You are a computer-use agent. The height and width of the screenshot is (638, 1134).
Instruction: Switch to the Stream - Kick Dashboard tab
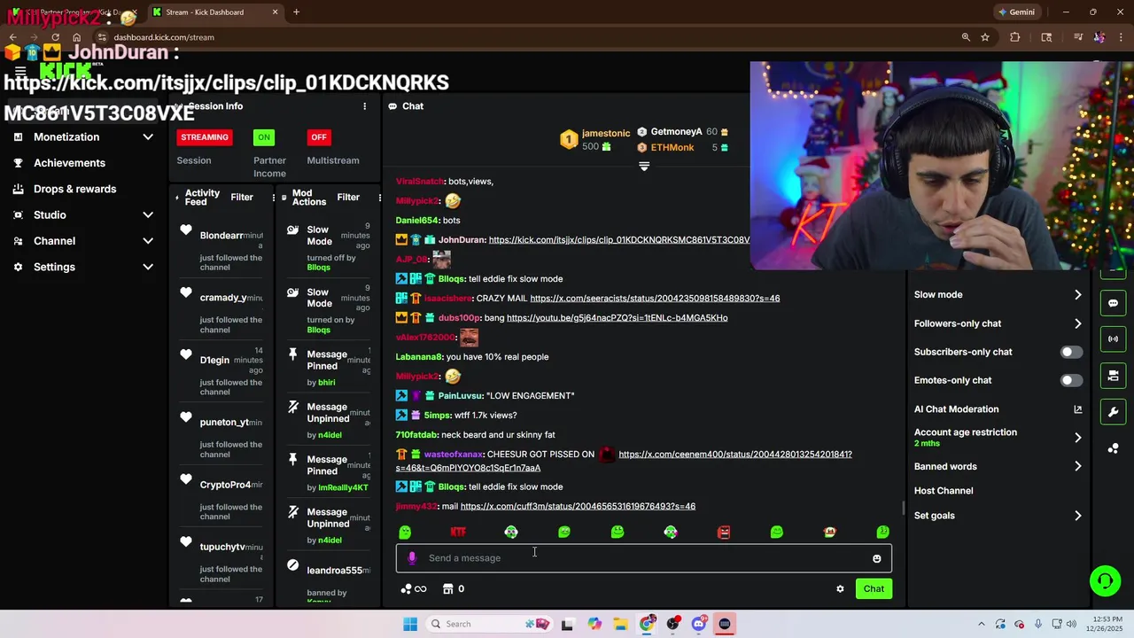tap(215, 12)
